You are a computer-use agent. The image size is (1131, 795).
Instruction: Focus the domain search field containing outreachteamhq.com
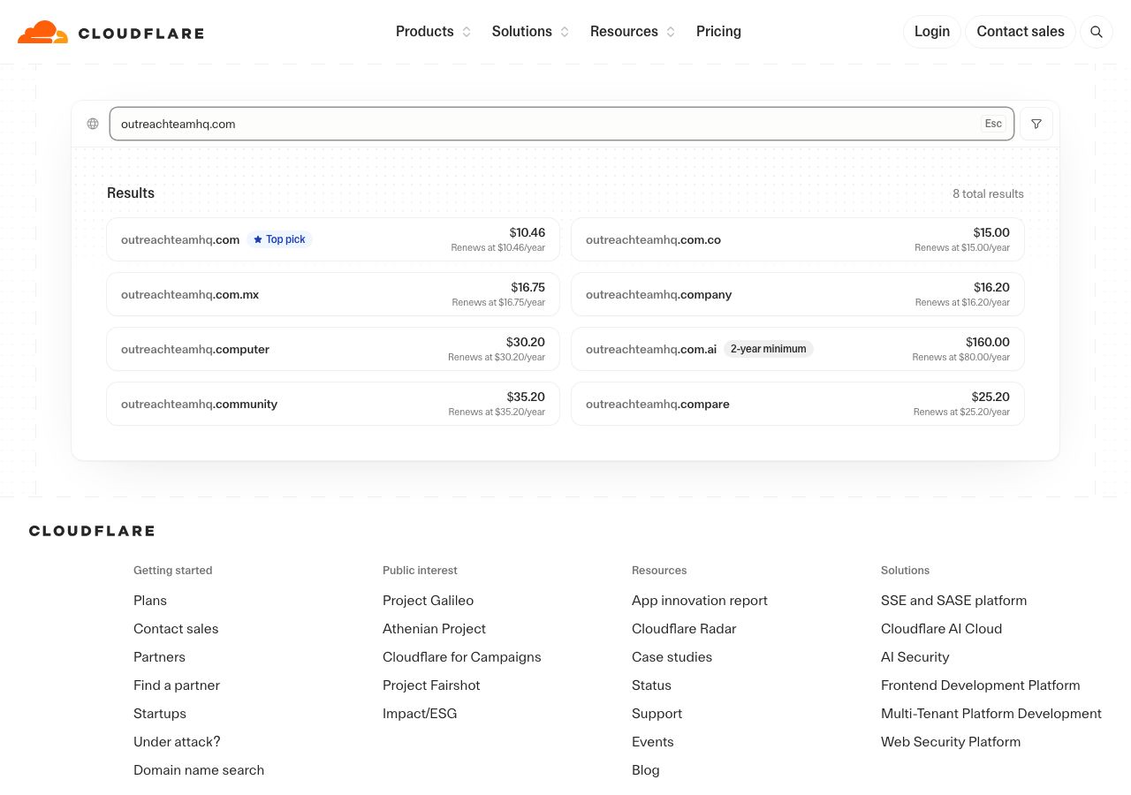click(x=562, y=124)
